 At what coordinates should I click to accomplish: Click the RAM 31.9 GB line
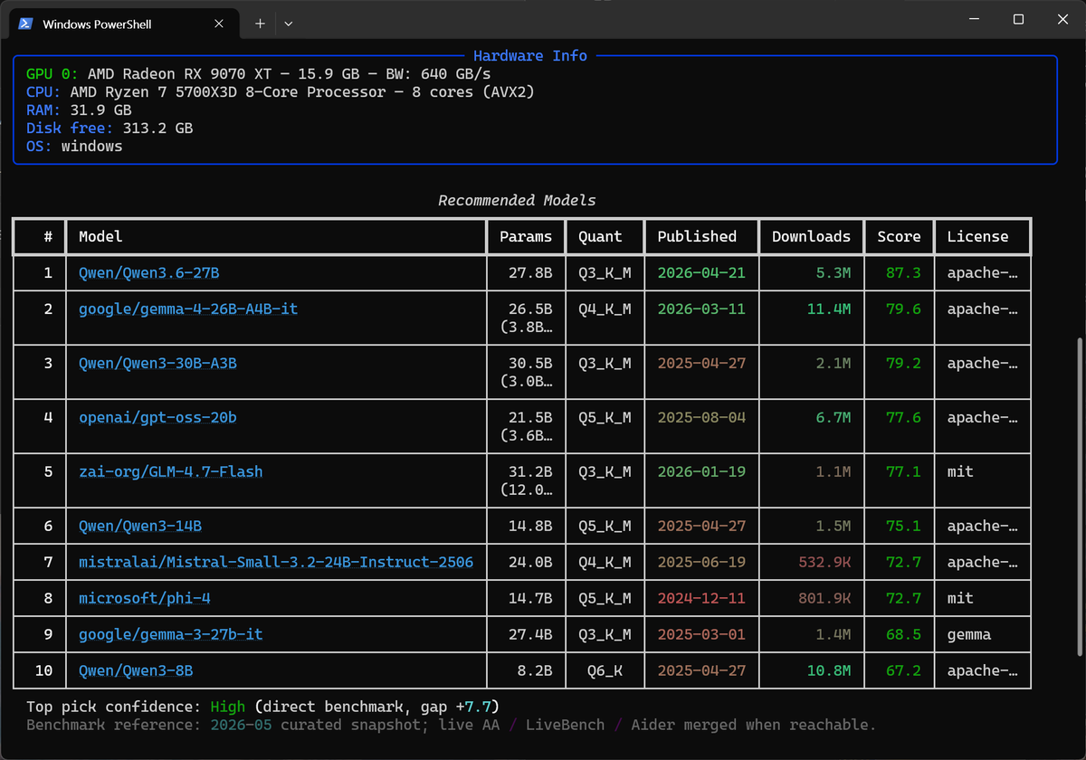pyautogui.click(x=79, y=109)
